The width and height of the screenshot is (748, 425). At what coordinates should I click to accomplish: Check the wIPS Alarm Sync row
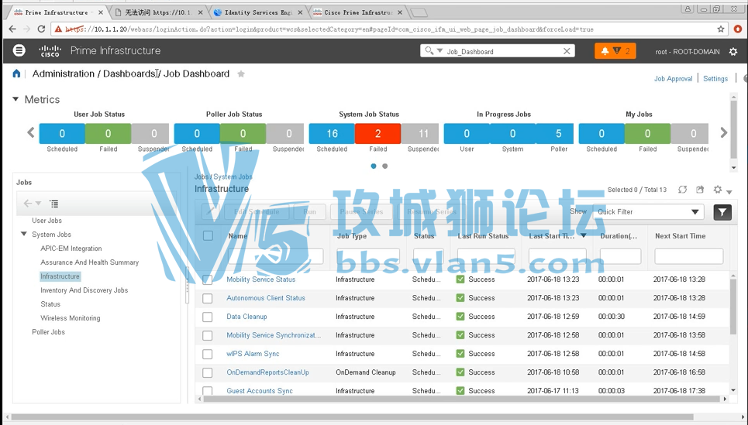[208, 354]
